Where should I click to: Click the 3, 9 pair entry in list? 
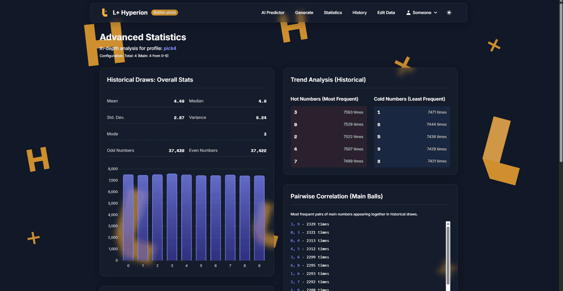tap(310, 224)
